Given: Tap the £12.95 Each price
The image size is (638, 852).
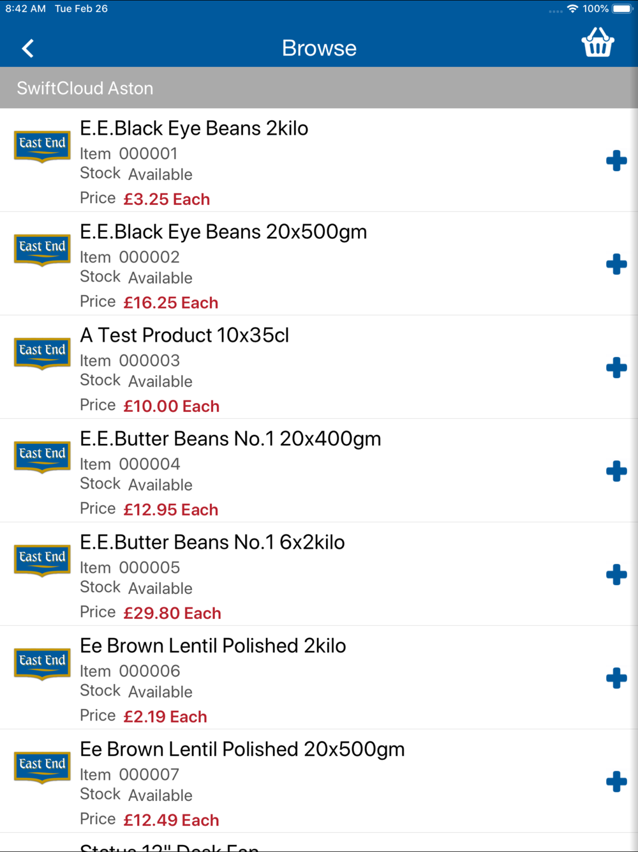Looking at the screenshot, I should (x=171, y=510).
